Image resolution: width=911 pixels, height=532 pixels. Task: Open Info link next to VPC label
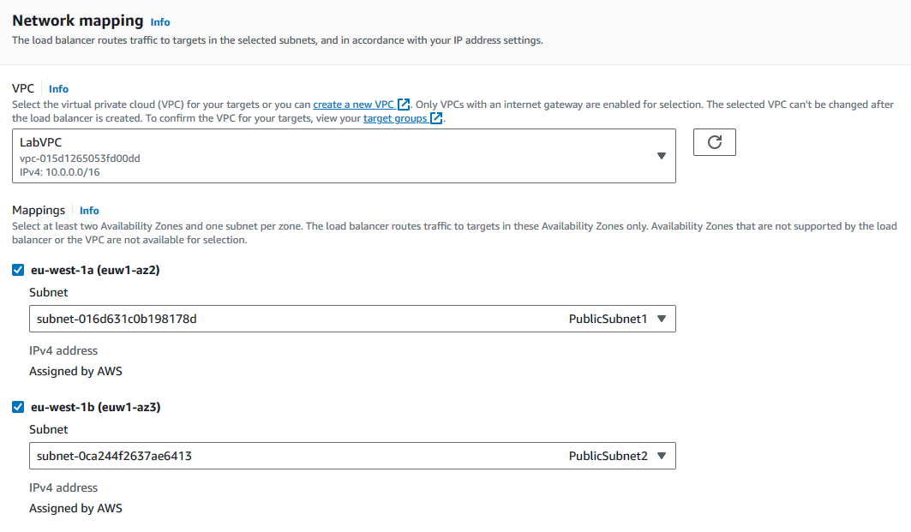[x=58, y=89]
